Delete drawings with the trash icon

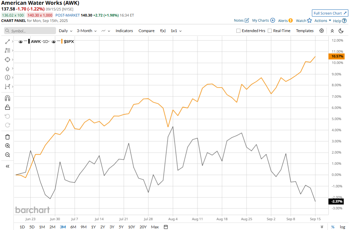click(7, 137)
